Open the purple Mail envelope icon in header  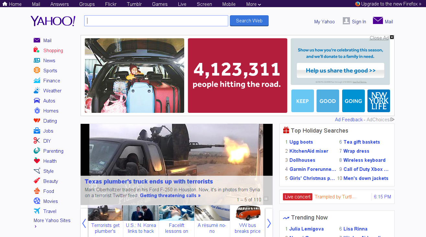378,20
